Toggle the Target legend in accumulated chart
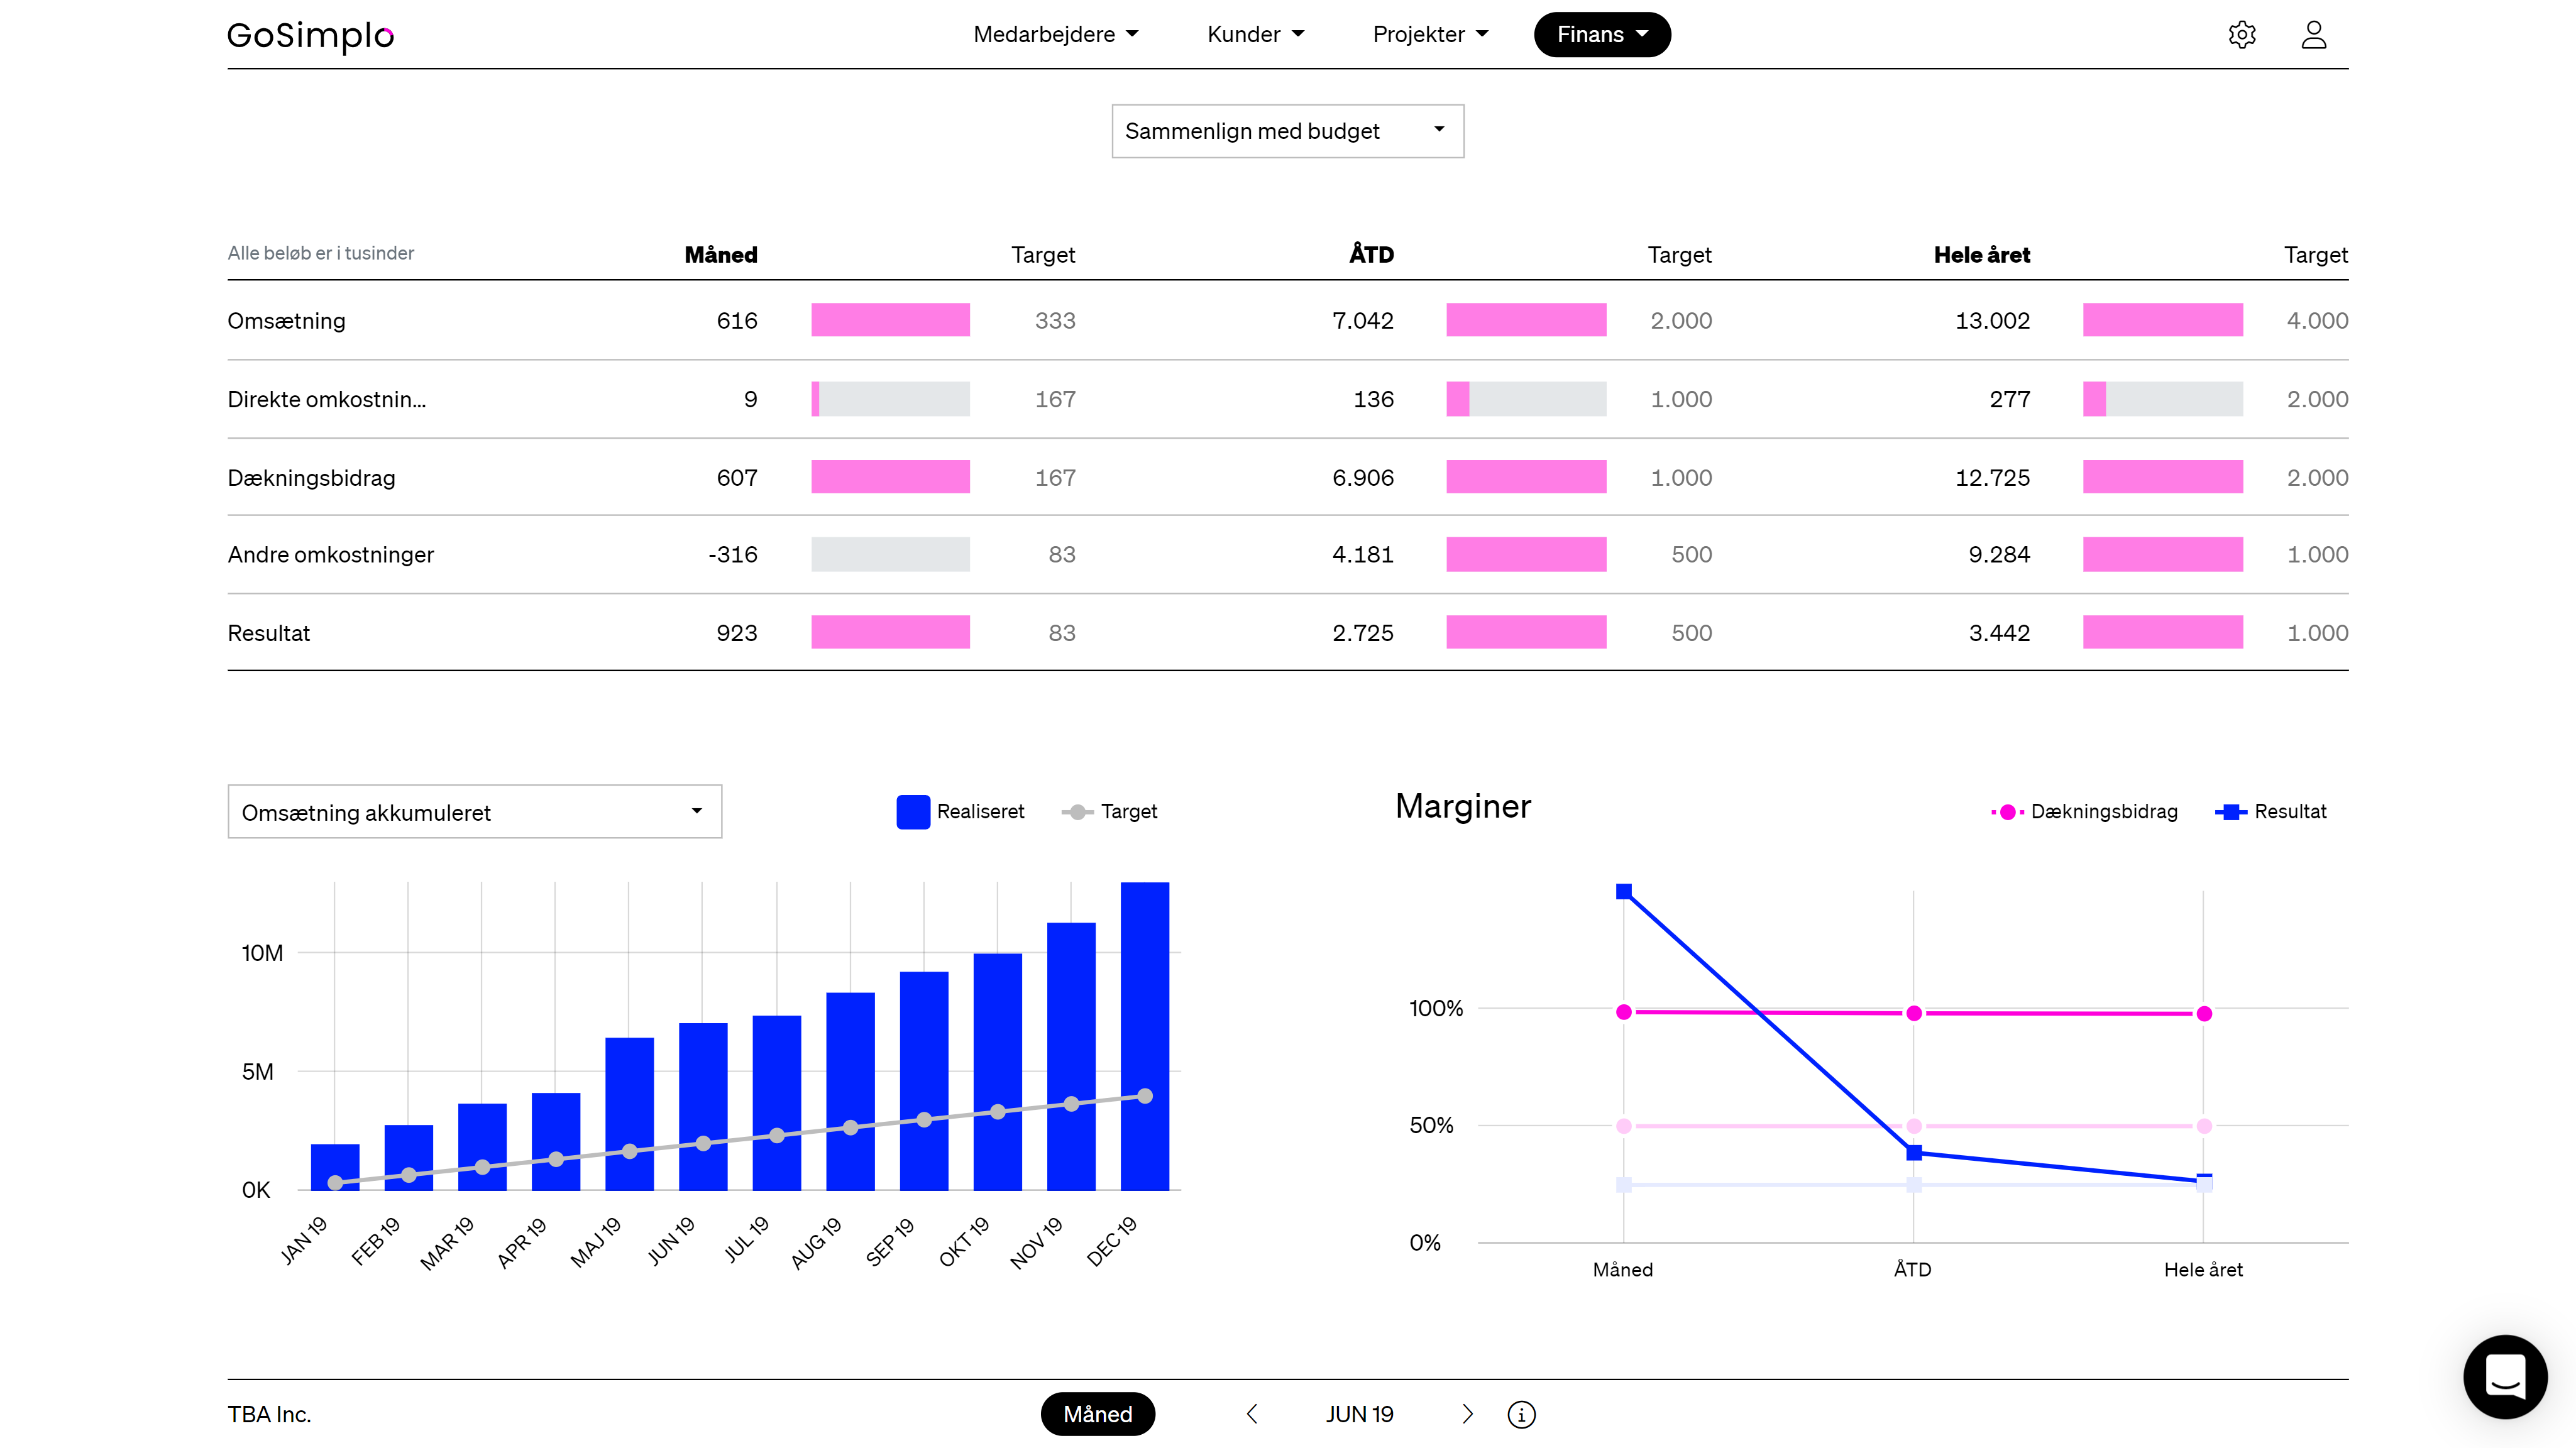Viewport: 2576px width, 1448px height. pos(1110,811)
